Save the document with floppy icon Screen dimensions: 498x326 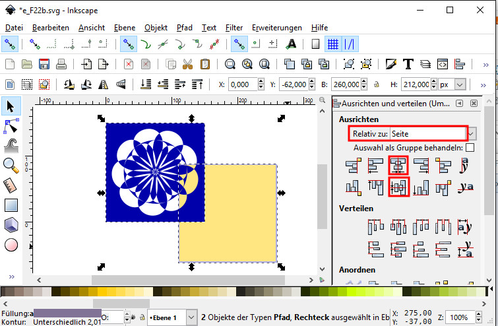pyautogui.click(x=44, y=64)
